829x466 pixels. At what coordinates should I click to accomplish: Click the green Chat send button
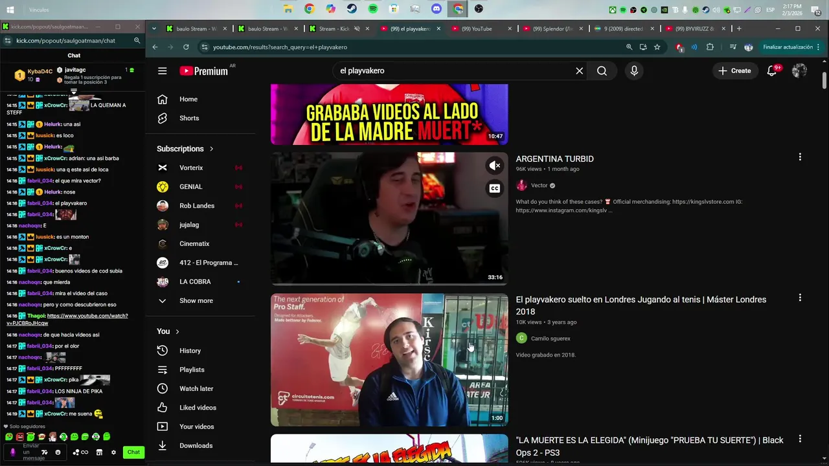(x=133, y=452)
